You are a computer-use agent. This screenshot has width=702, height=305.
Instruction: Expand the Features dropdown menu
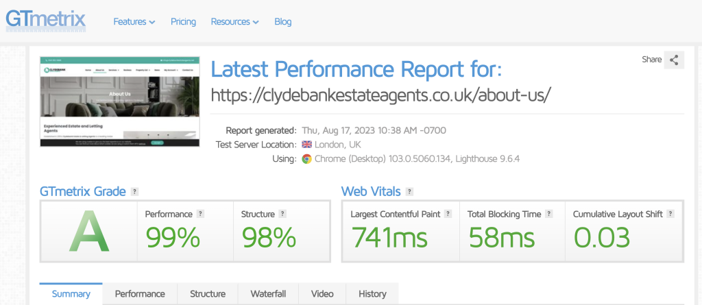tap(134, 22)
